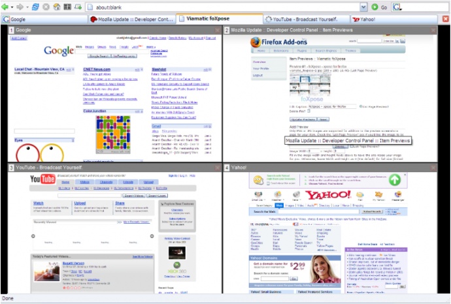
Task: Click the foXpose grid toolbar icon
Action: (x=67, y=7)
